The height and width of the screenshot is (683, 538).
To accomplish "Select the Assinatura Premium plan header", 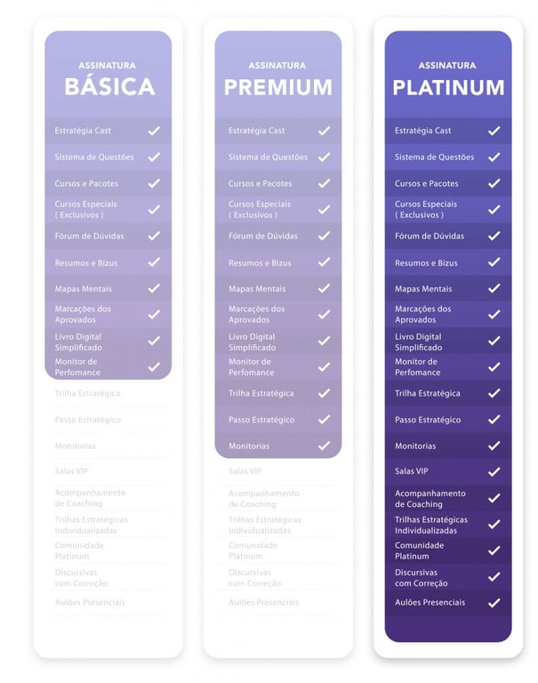I will [277, 79].
